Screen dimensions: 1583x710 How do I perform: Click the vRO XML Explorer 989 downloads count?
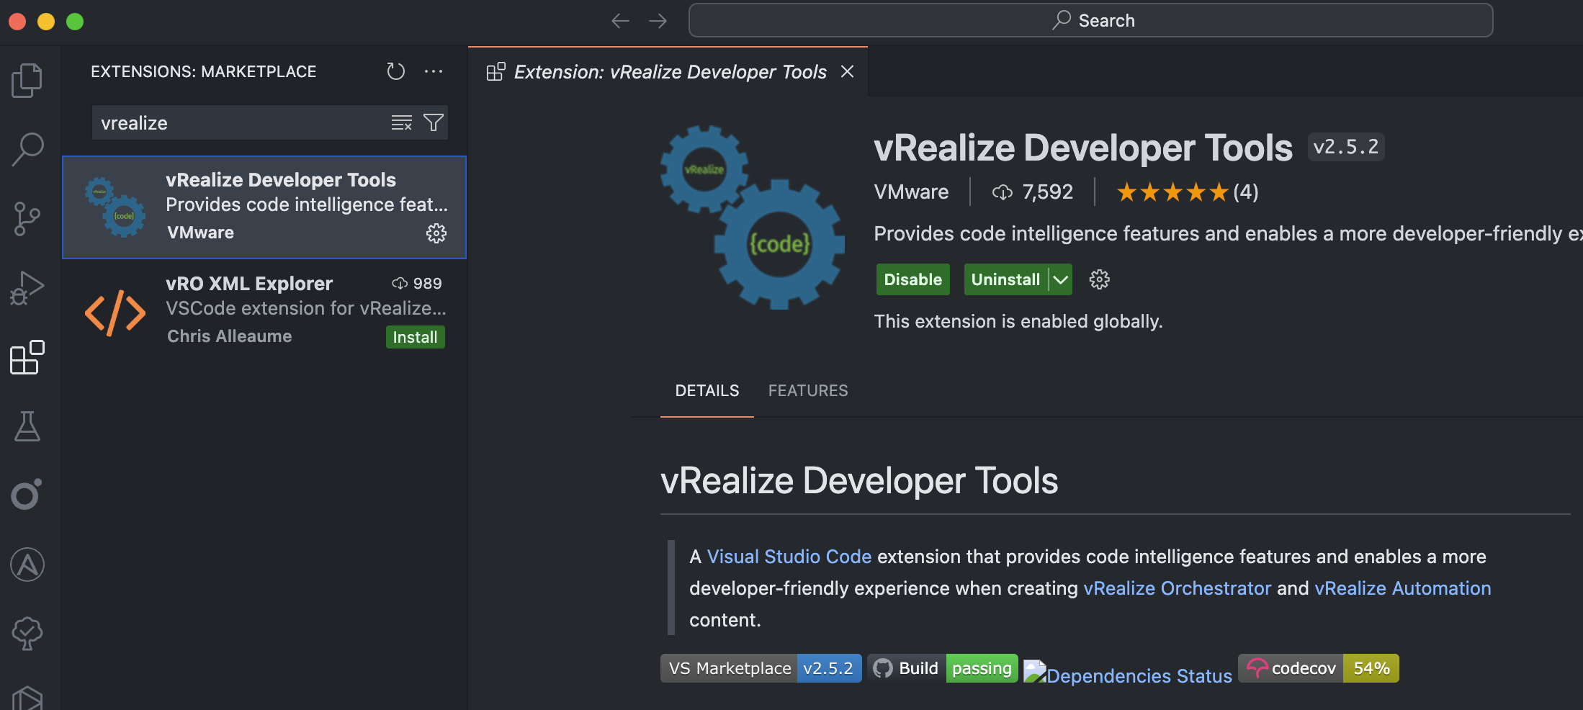tap(416, 283)
